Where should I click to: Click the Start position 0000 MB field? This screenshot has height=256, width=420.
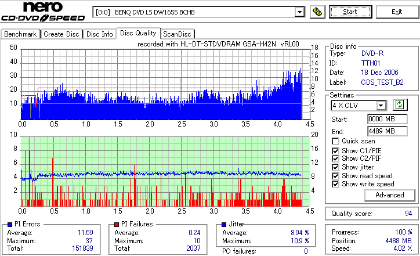(388, 119)
